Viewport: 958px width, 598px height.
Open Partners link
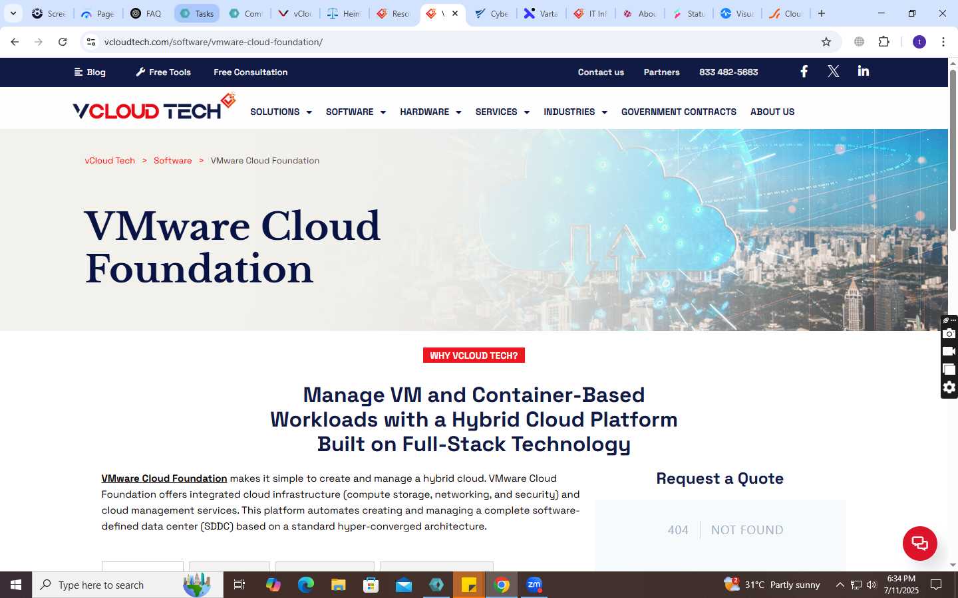click(661, 72)
